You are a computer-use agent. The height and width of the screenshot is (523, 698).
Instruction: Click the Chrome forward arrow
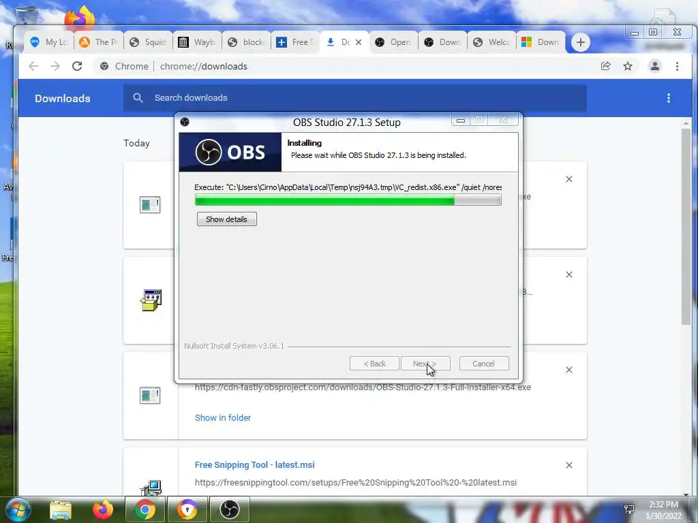click(55, 66)
